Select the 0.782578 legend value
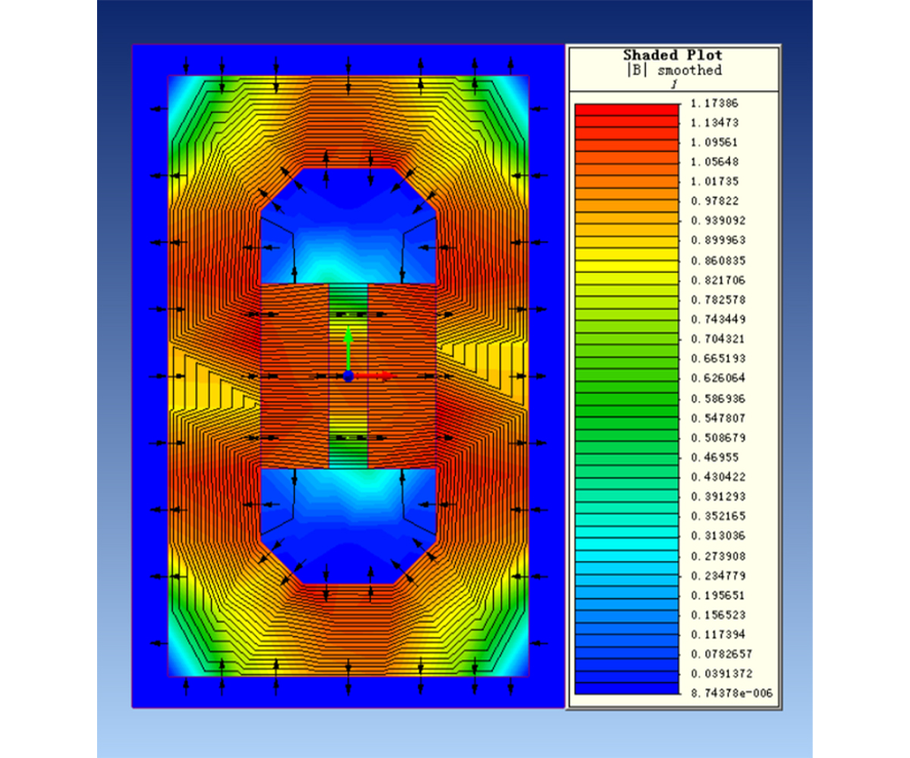This screenshot has height=758, width=910. tap(714, 299)
